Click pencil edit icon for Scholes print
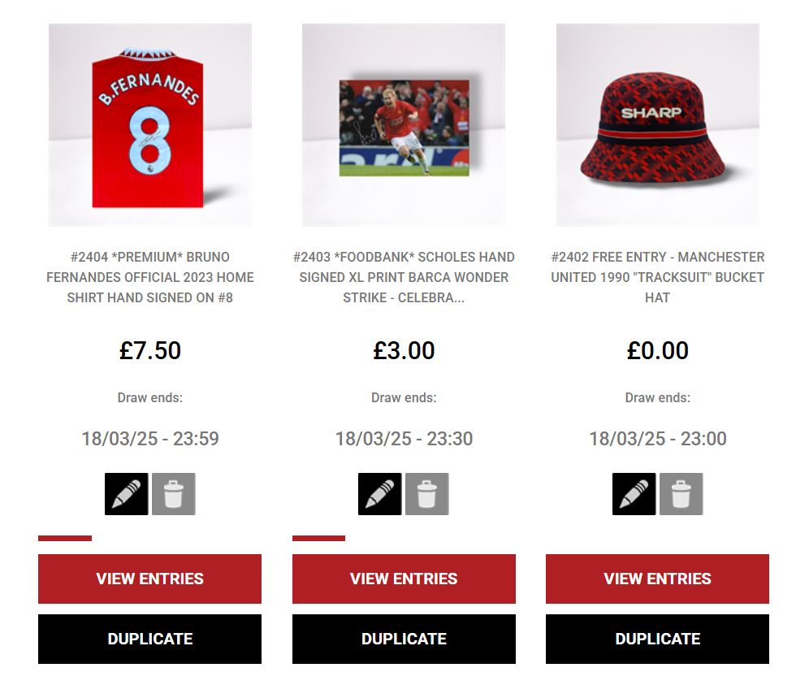 point(380,494)
